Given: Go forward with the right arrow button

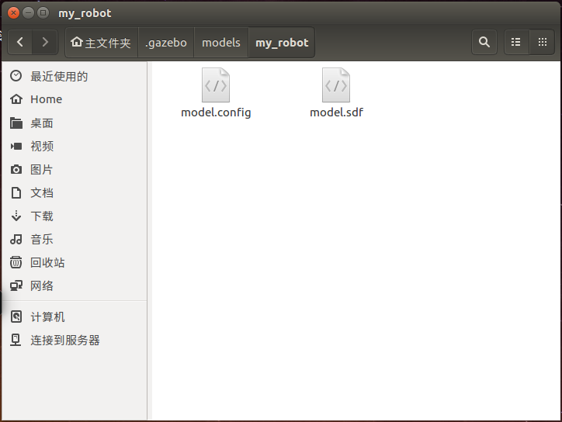Looking at the screenshot, I should click(45, 42).
